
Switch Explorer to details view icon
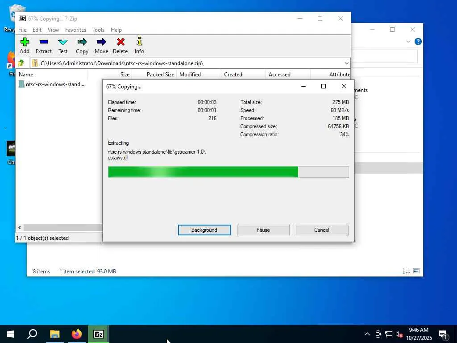tap(406, 271)
